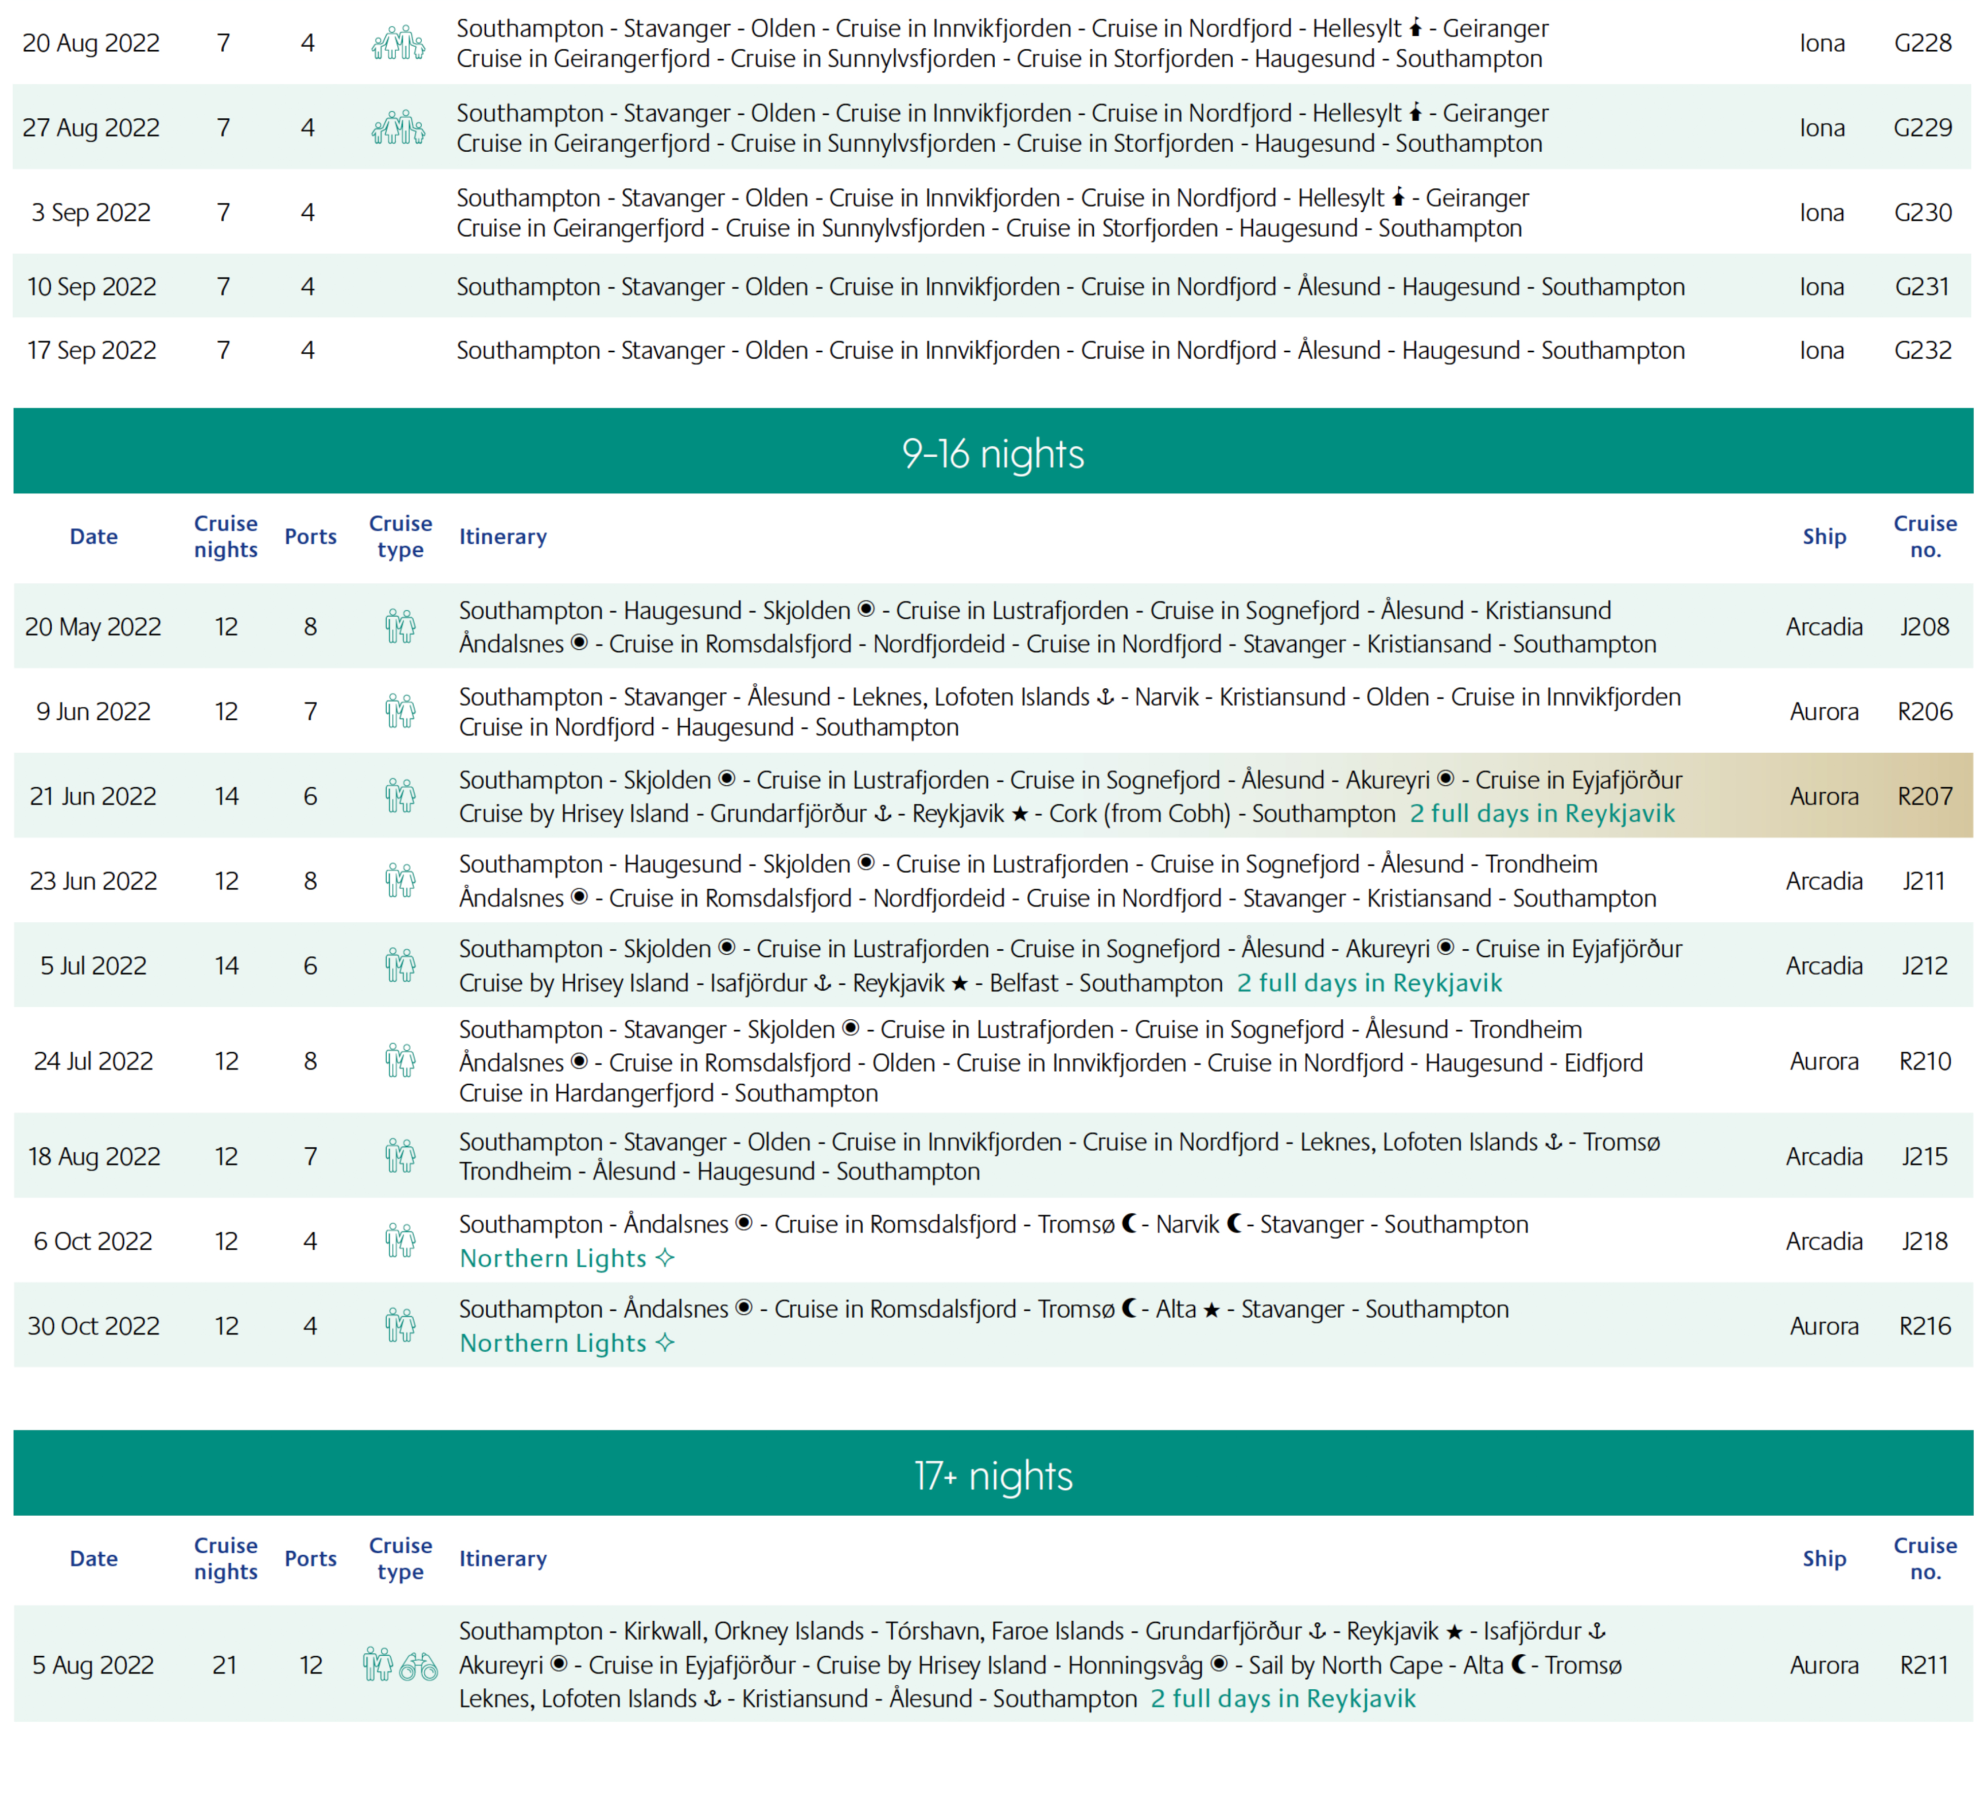The height and width of the screenshot is (1804, 1988).
Task: Click the circle icon after Honningsvåg for R211
Action: [1219, 1664]
